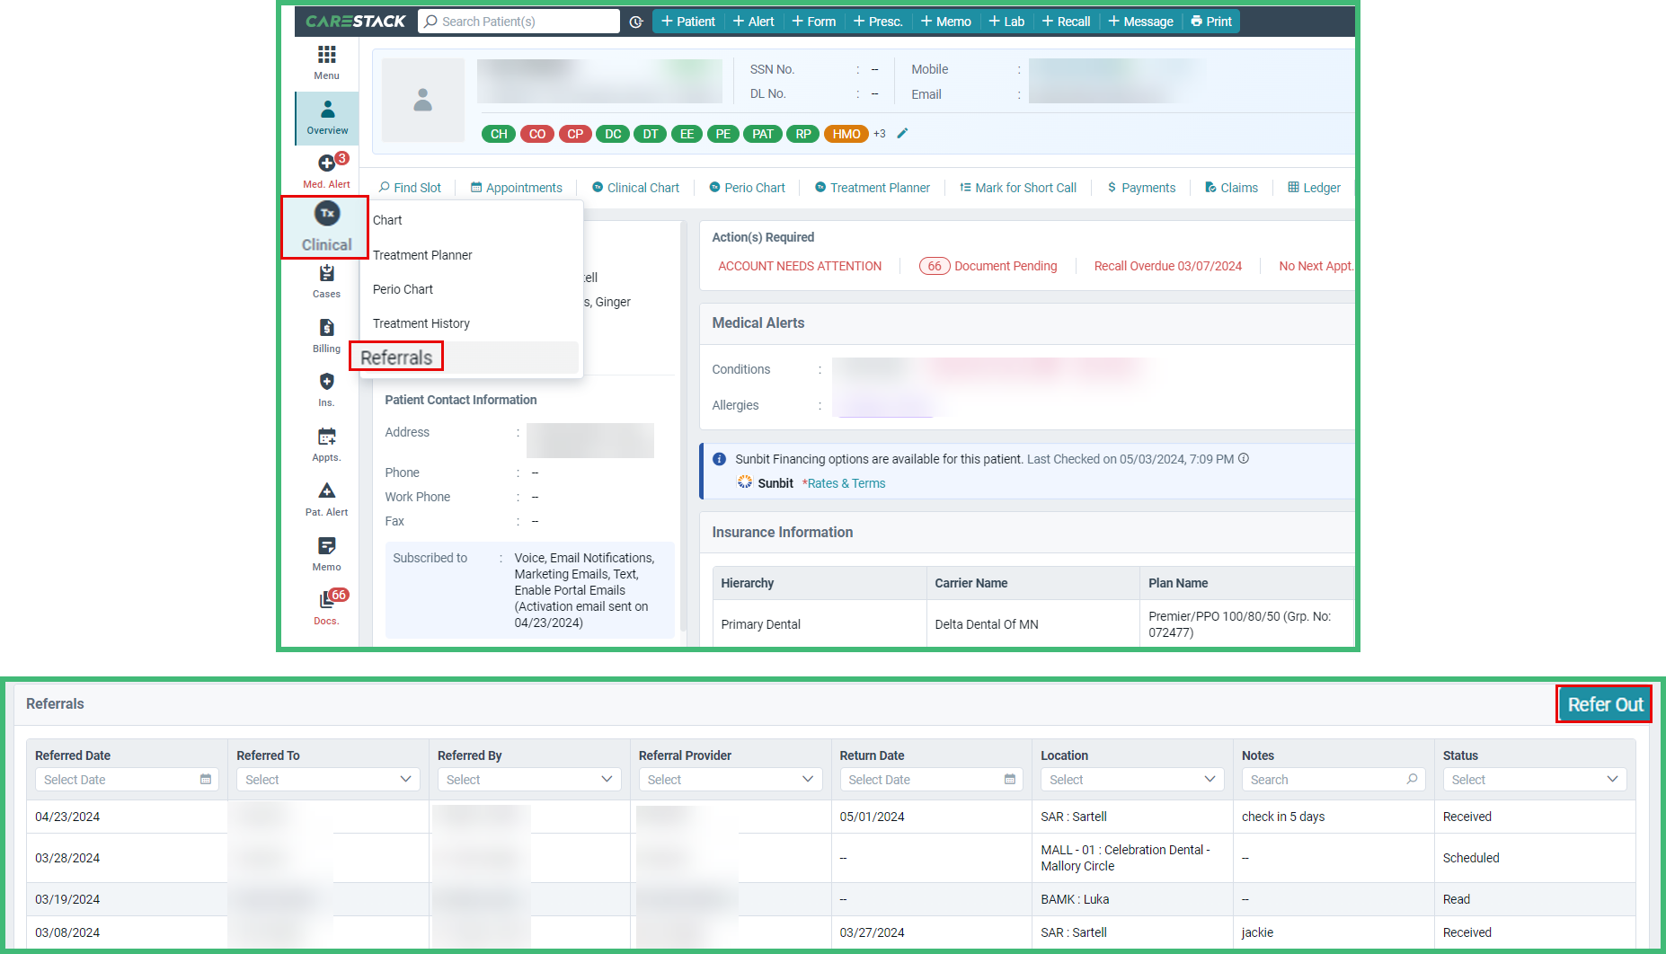
Task: Click the Refer Out button
Action: 1604,705
